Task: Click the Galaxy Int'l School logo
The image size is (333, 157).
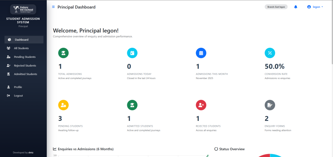Action: 23,9
